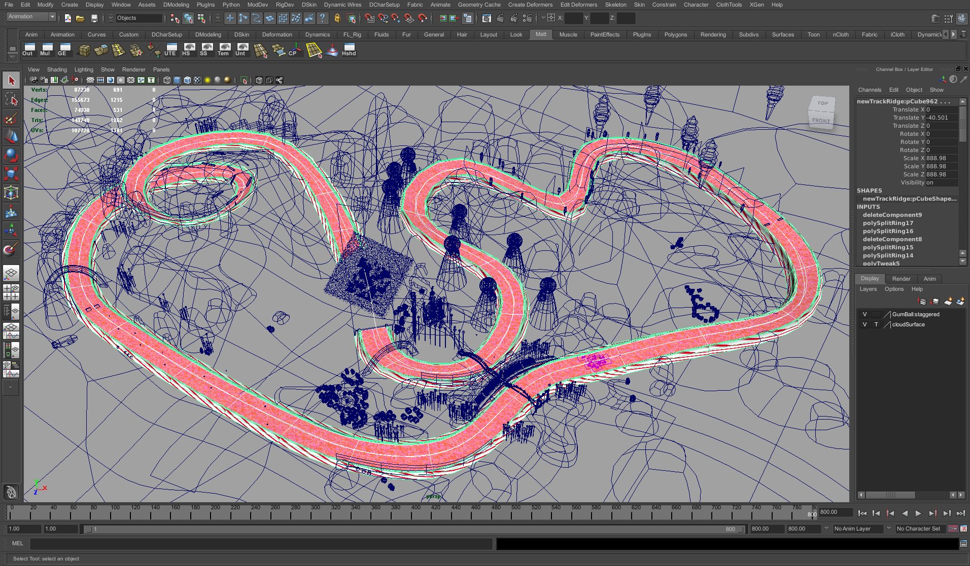The image size is (970, 566).
Task: Switch to the Polygons shelf tab
Action: coord(675,34)
